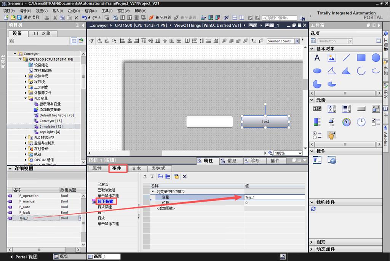Click the 变量 value field Tag_1
390x261 pixels.
coord(273,197)
